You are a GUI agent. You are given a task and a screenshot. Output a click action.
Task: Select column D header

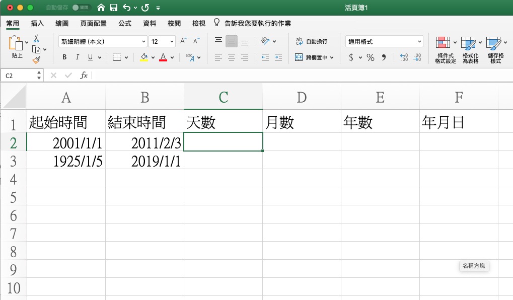pyautogui.click(x=302, y=97)
